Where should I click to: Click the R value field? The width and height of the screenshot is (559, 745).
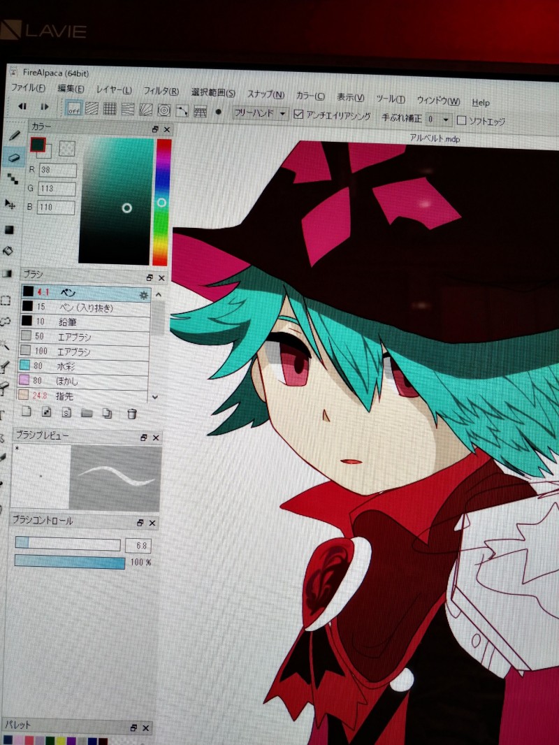click(x=57, y=170)
